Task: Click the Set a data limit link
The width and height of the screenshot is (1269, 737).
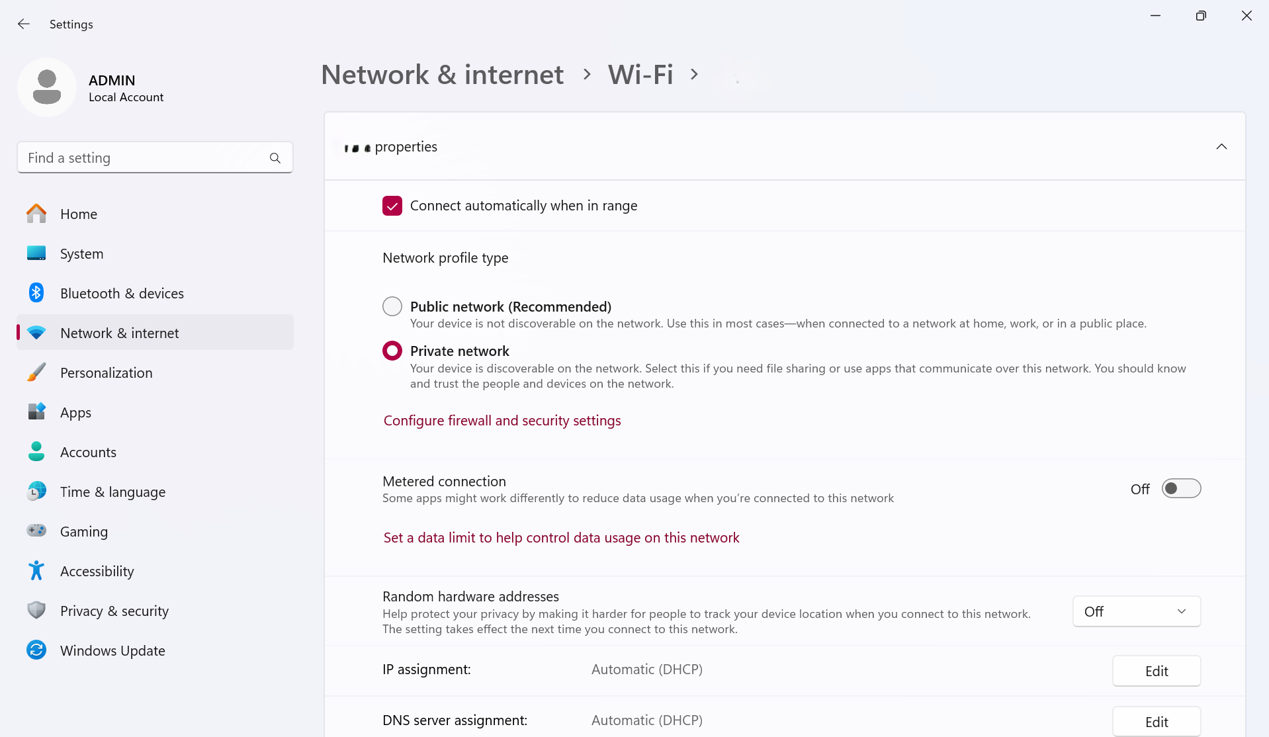Action: click(561, 538)
